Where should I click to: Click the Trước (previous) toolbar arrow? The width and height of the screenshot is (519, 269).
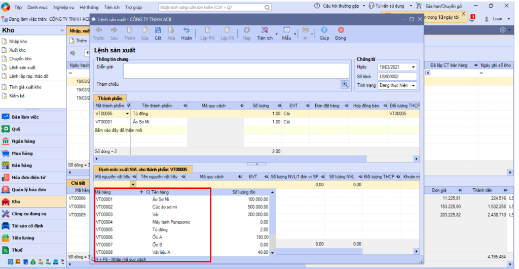(98, 30)
